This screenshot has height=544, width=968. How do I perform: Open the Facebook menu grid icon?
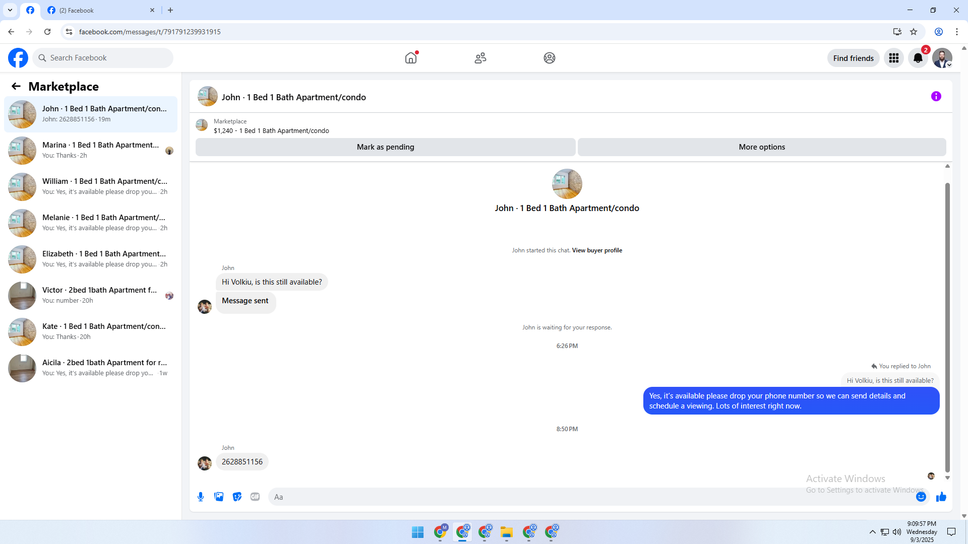tap(894, 58)
